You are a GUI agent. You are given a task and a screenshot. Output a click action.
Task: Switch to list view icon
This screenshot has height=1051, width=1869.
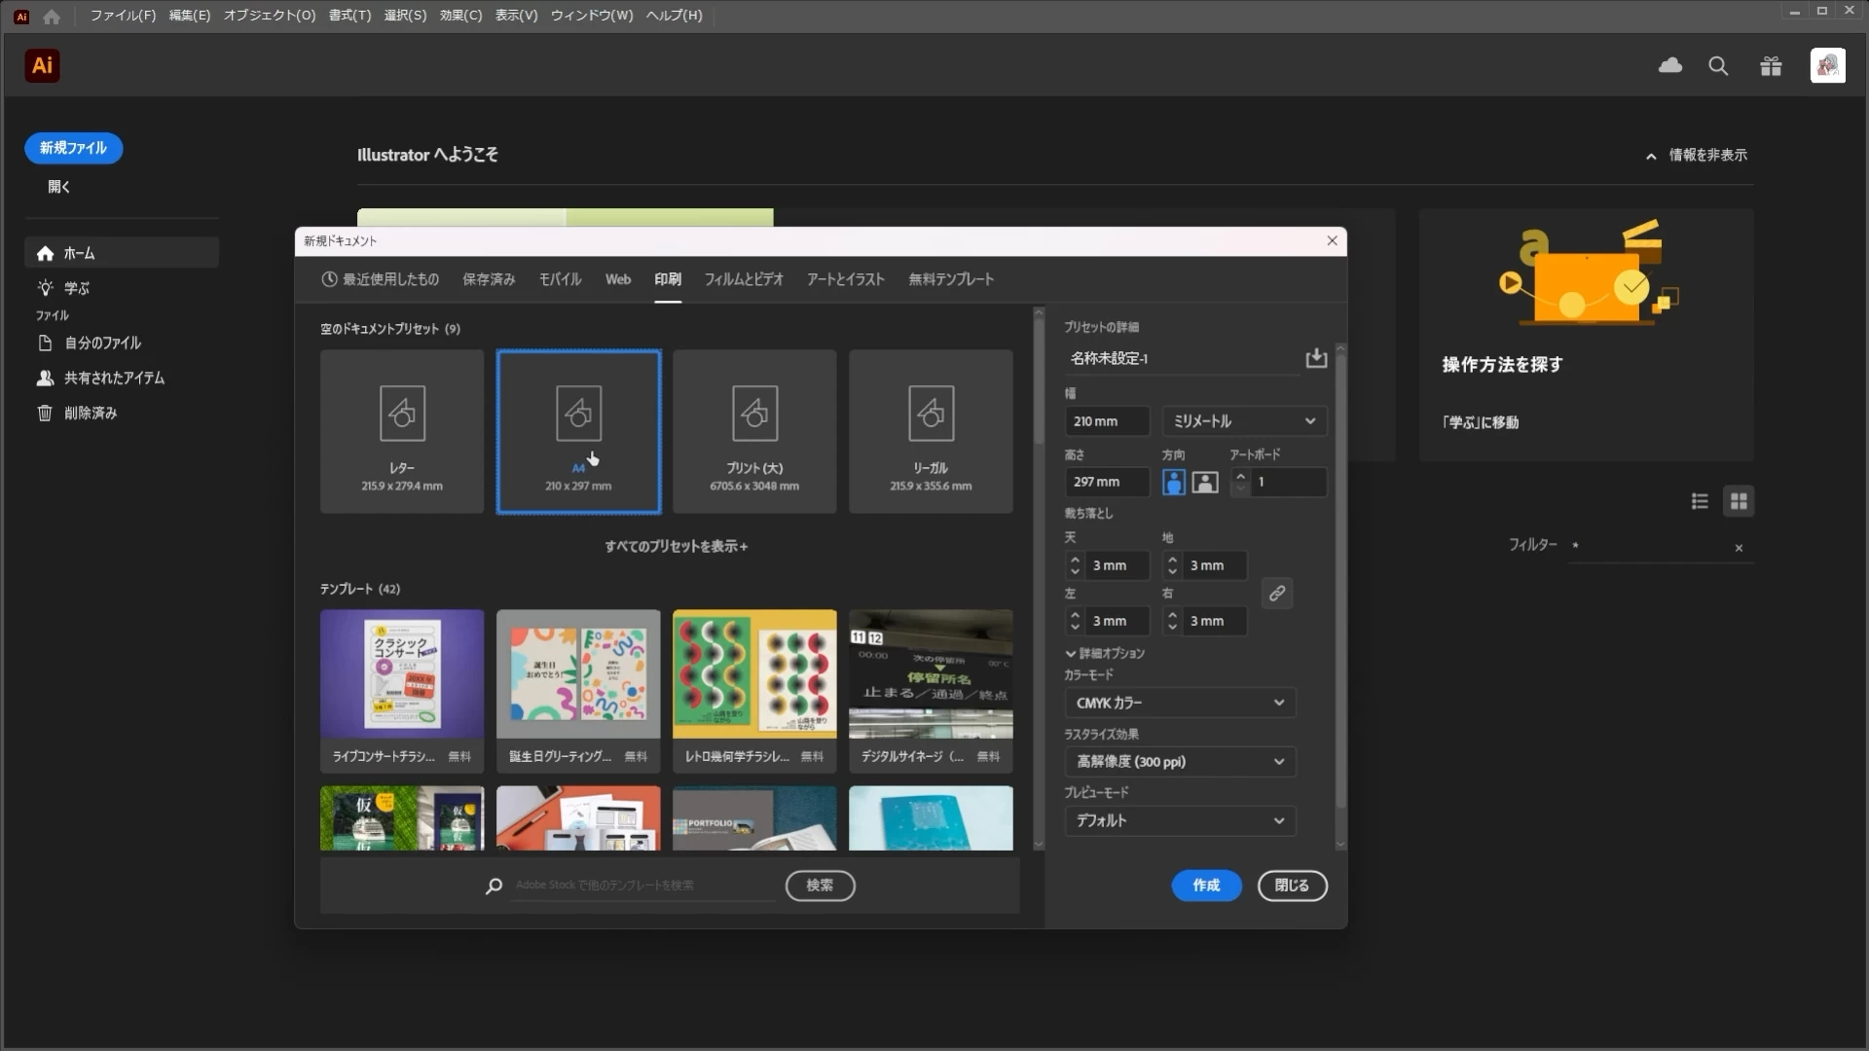coord(1700,501)
